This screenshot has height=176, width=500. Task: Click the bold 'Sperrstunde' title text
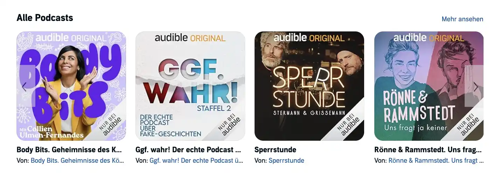pos(275,150)
